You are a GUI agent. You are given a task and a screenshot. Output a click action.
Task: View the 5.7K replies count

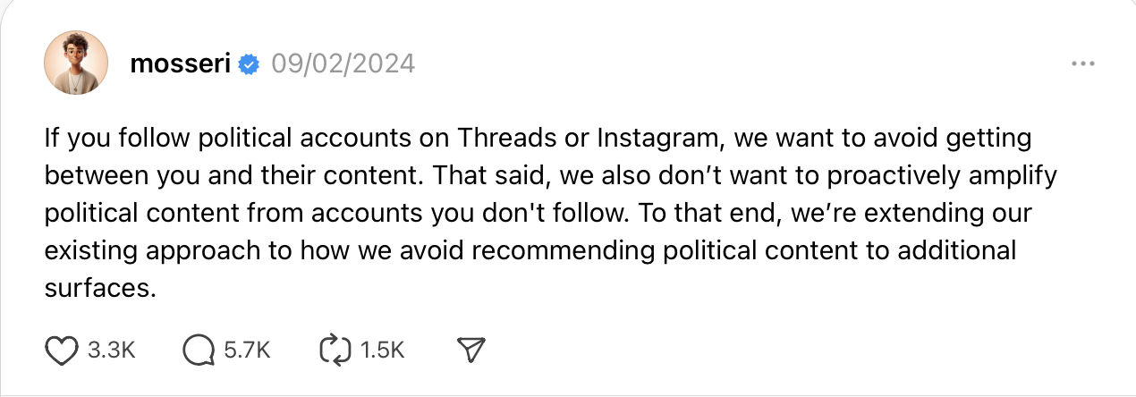pos(247,351)
